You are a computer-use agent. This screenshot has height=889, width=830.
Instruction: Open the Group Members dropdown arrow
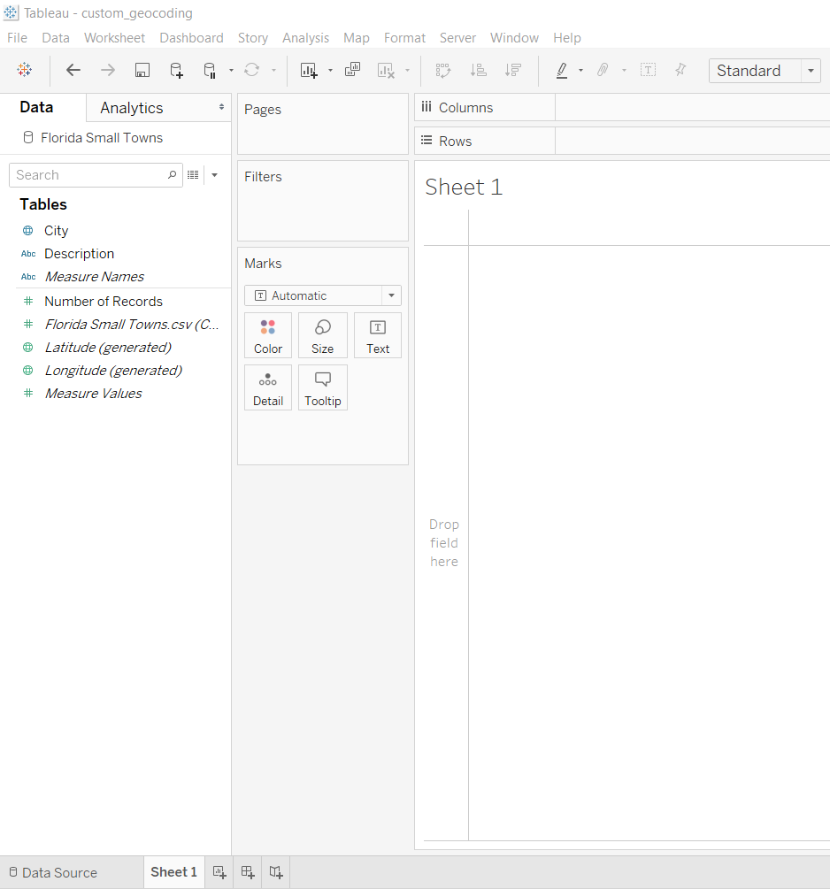pyautogui.click(x=624, y=70)
